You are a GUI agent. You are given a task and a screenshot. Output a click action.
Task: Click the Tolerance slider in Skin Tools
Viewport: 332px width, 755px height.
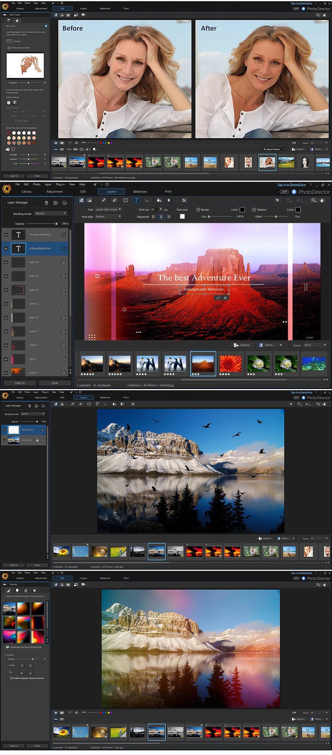29,83
